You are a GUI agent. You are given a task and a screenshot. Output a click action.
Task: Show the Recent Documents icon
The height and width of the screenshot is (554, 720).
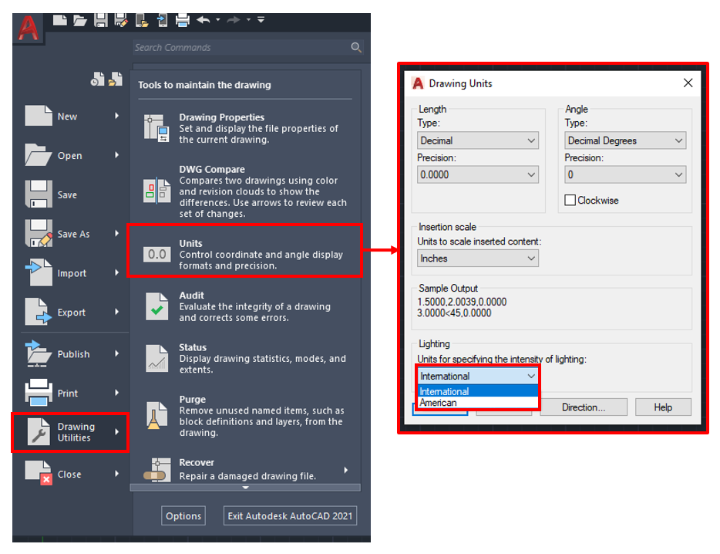pyautogui.click(x=97, y=79)
